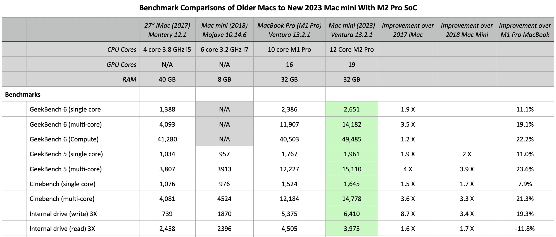Image resolution: width=556 pixels, height=237 pixels.
Task: Click the '4 core 3.8 GHz i5' cell
Action: point(167,49)
